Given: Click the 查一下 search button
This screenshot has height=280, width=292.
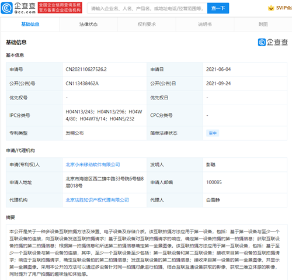Looking at the screenshot, I should tap(218, 8).
